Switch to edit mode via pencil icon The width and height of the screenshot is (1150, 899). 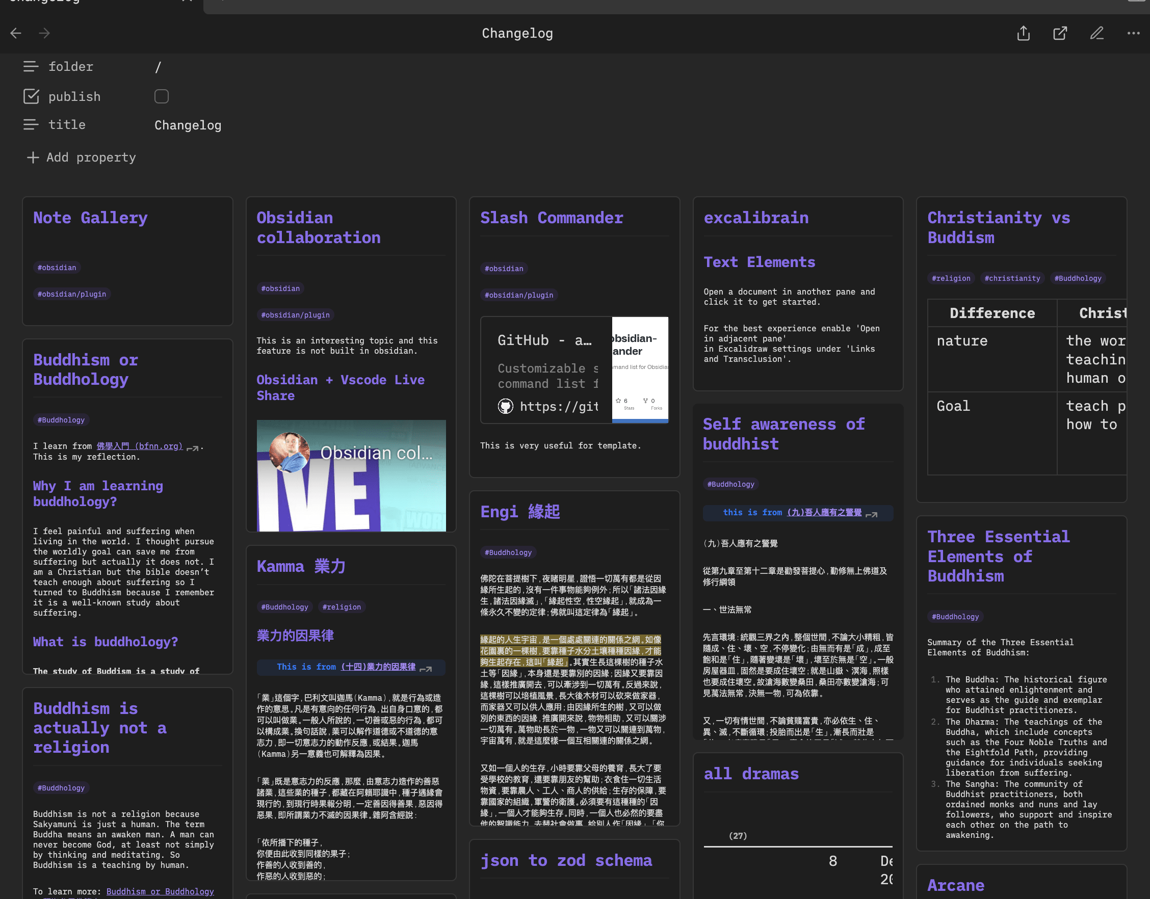pos(1097,33)
